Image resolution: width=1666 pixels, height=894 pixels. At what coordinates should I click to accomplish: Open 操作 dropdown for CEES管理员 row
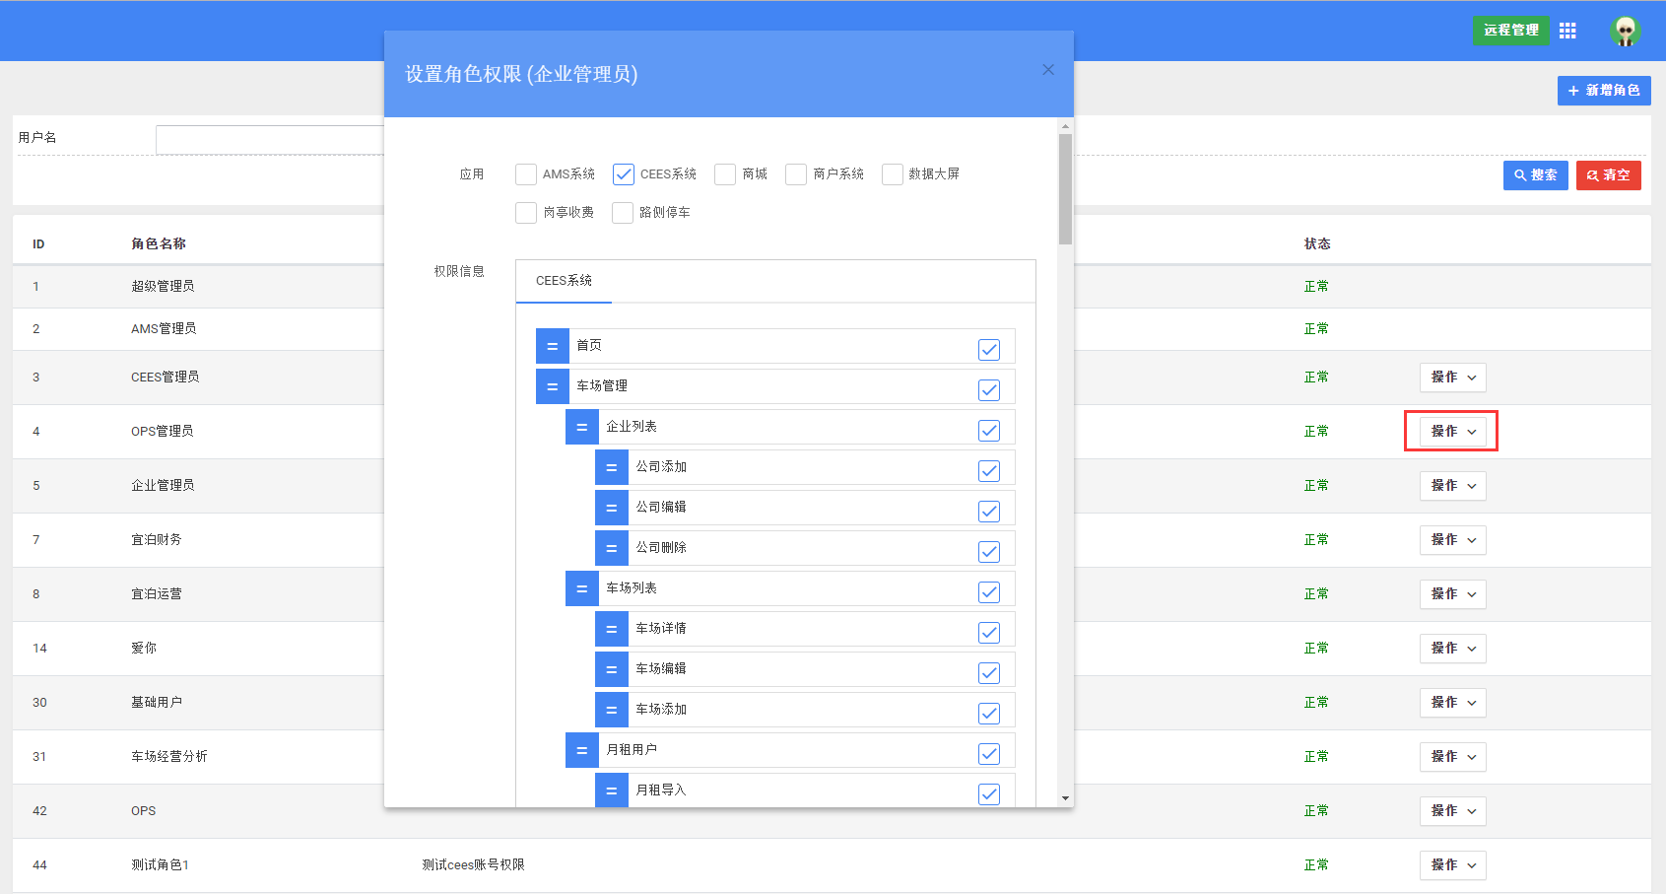(1453, 378)
